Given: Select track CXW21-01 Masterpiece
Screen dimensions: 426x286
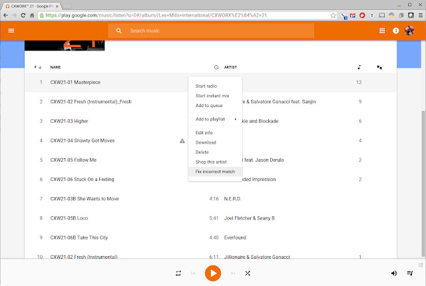Looking at the screenshot, I should 75,82.
